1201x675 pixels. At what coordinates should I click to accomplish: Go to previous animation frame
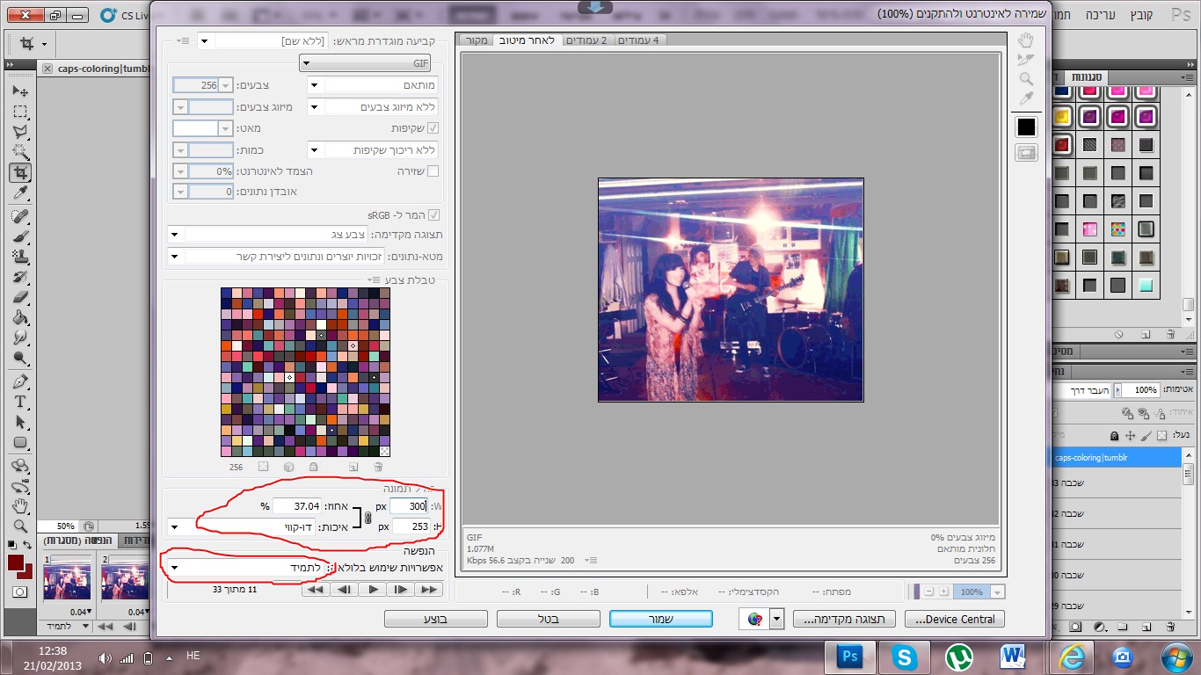tap(345, 590)
